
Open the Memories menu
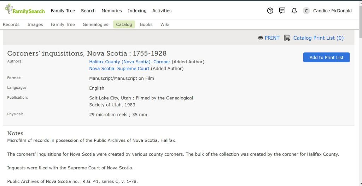pos(111,11)
